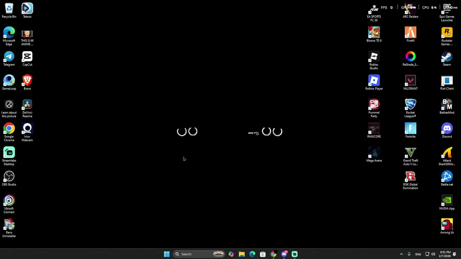The image size is (461, 259).
Task: Open File Explorer from the taskbar
Action: click(242, 254)
